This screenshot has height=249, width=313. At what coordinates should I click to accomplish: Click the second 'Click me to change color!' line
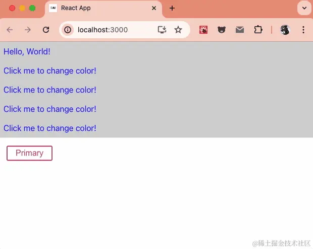tap(50, 90)
